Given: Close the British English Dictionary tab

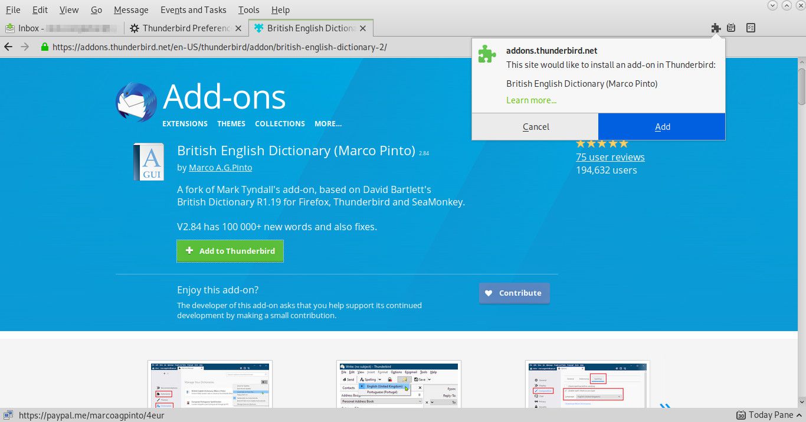Looking at the screenshot, I should [x=363, y=28].
